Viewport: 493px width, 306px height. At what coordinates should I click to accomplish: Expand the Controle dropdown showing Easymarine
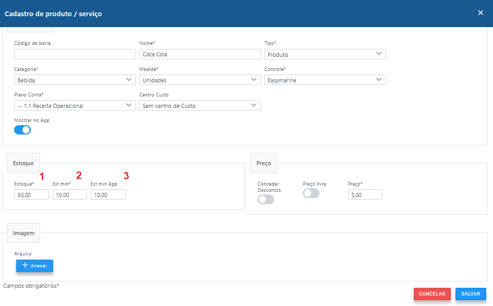325,80
